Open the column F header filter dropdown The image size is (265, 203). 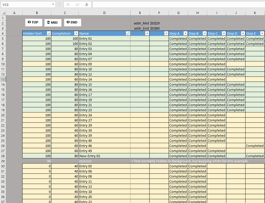166,33
